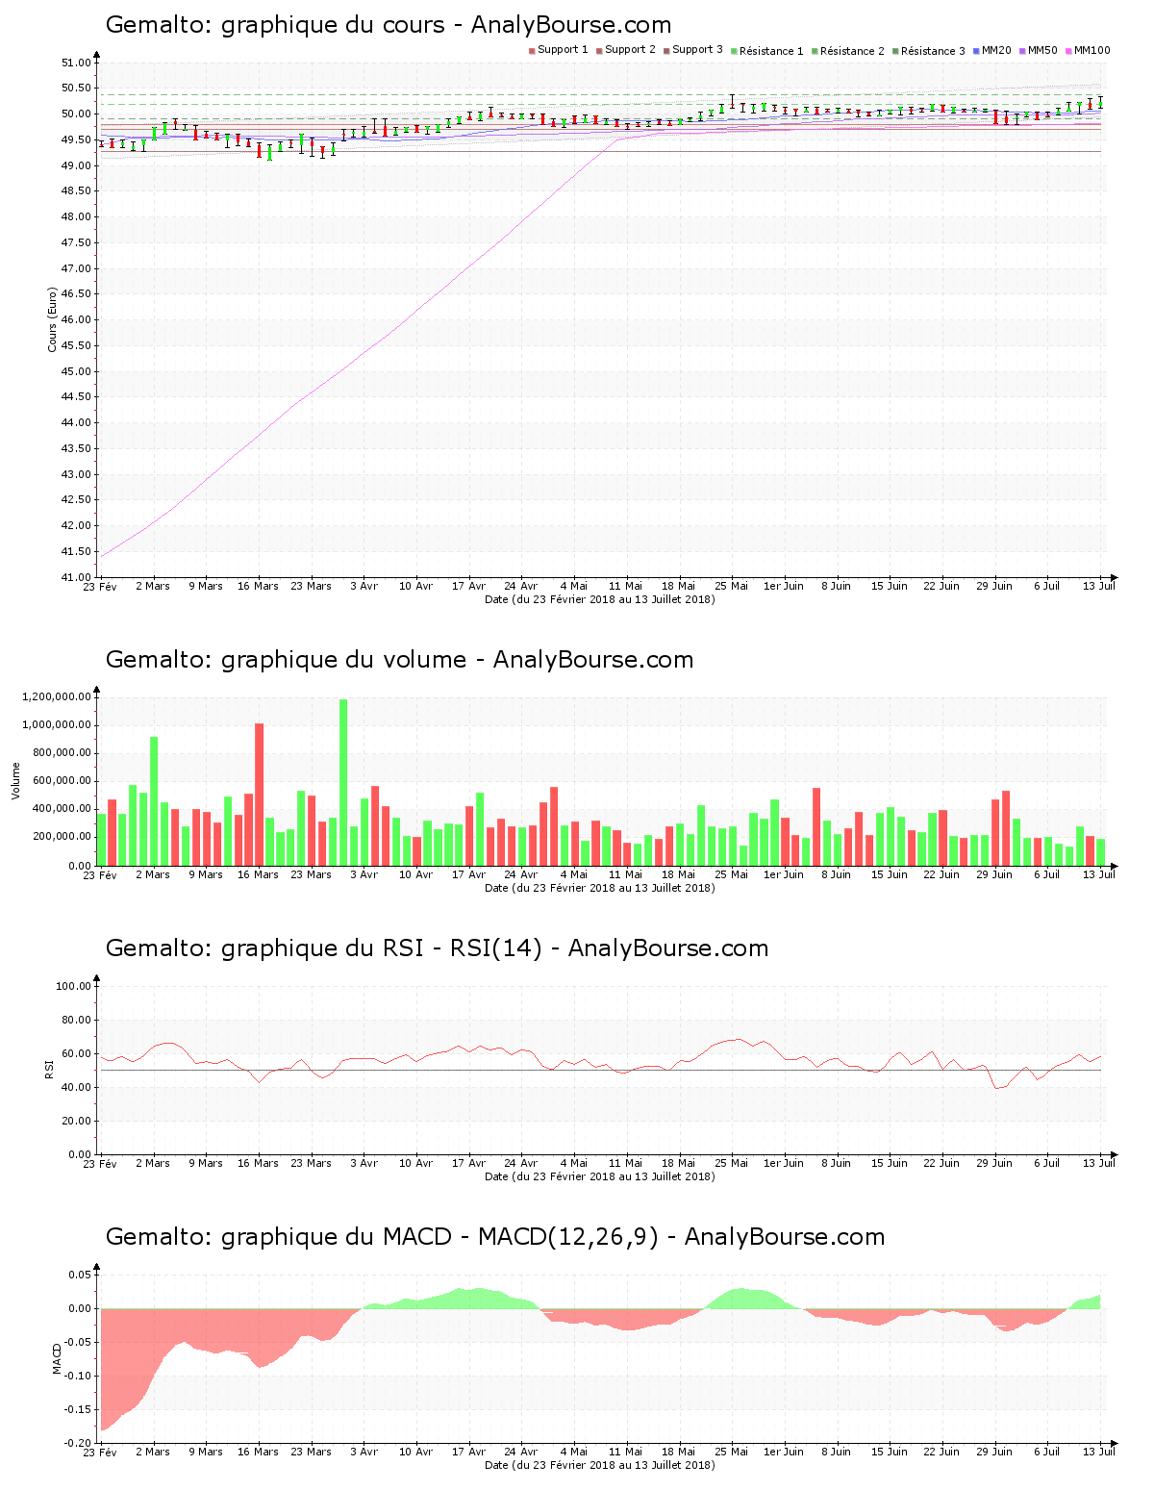Click the 20.00 value on the RSI axis
Screen dimensions: 1154x1491
76,1122
